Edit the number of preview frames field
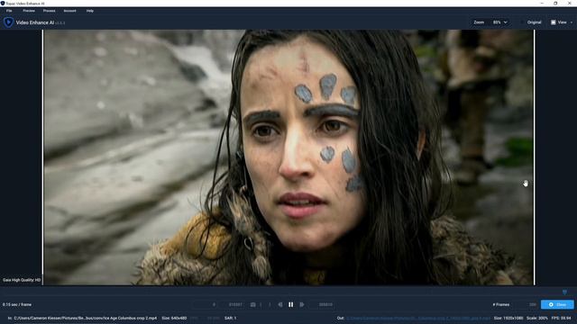The image size is (577, 324). (527, 304)
